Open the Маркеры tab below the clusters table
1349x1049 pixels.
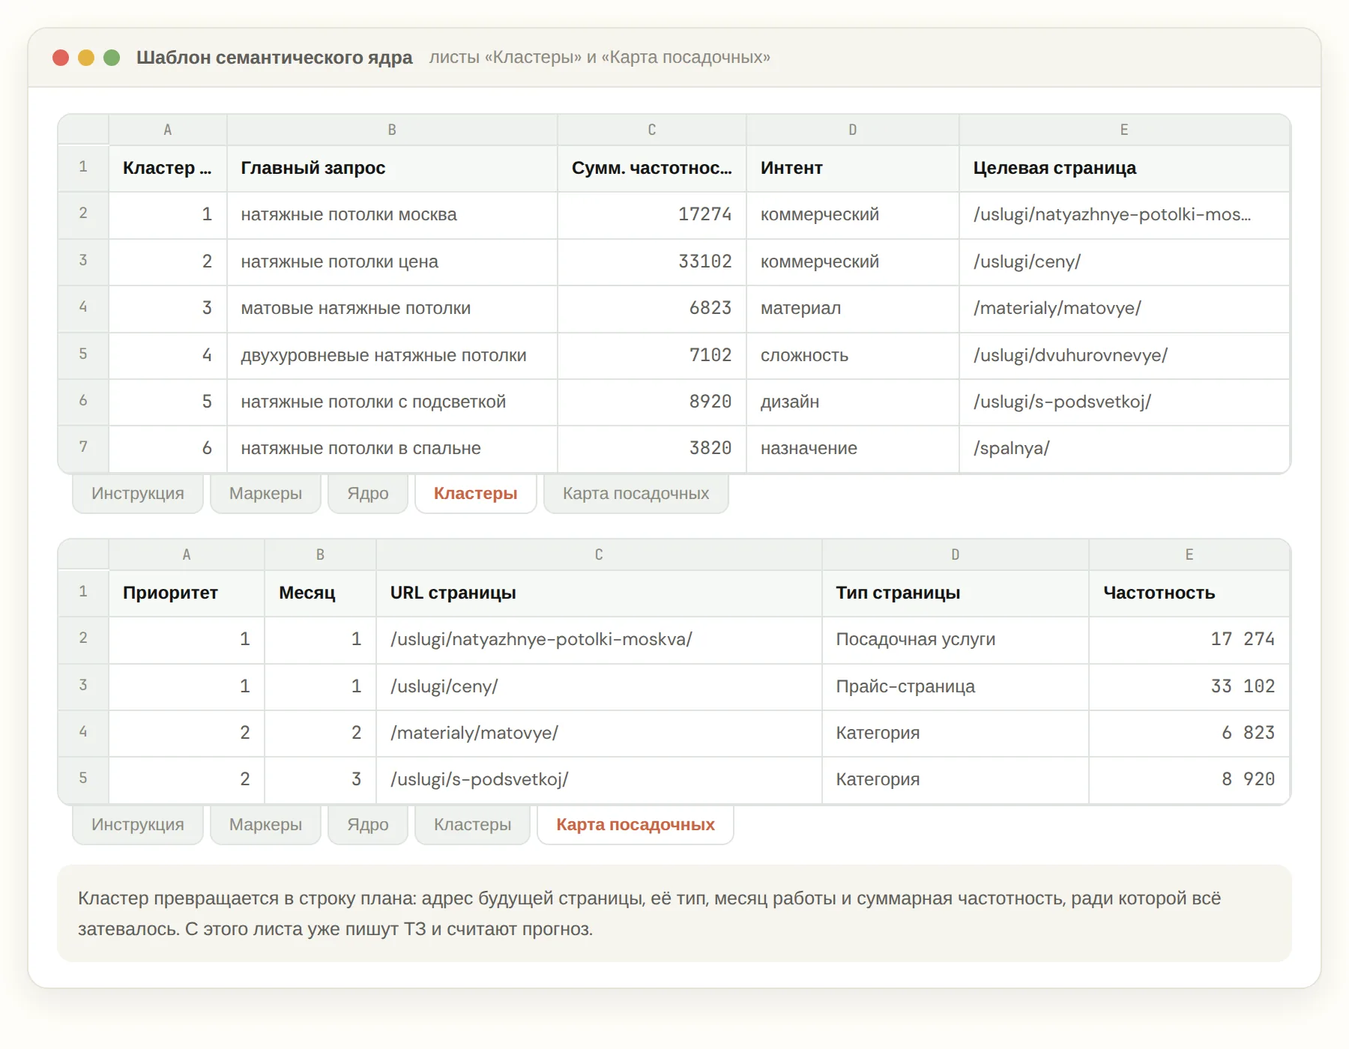(x=265, y=494)
